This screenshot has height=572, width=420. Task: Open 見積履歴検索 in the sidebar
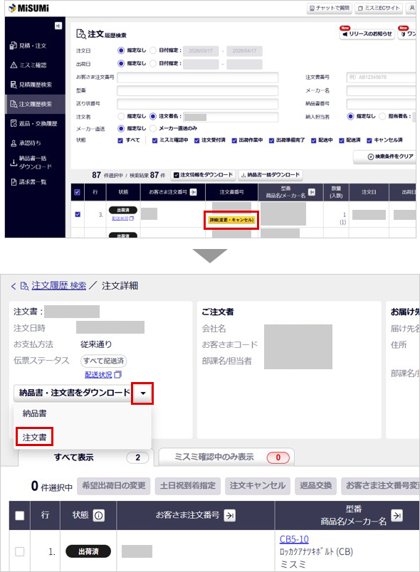[31, 85]
